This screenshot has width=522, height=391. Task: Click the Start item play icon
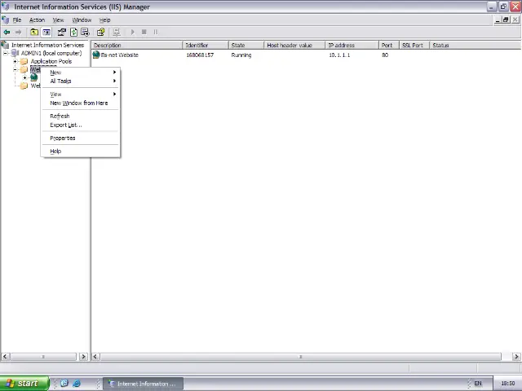(x=132, y=33)
